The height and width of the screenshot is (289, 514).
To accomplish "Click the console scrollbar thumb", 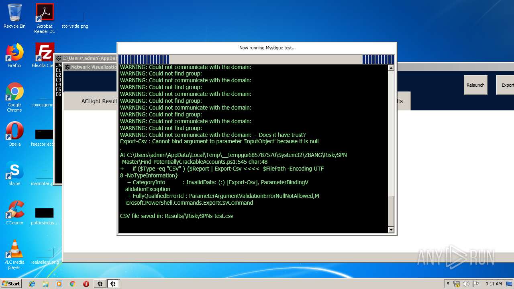I will [x=391, y=212].
